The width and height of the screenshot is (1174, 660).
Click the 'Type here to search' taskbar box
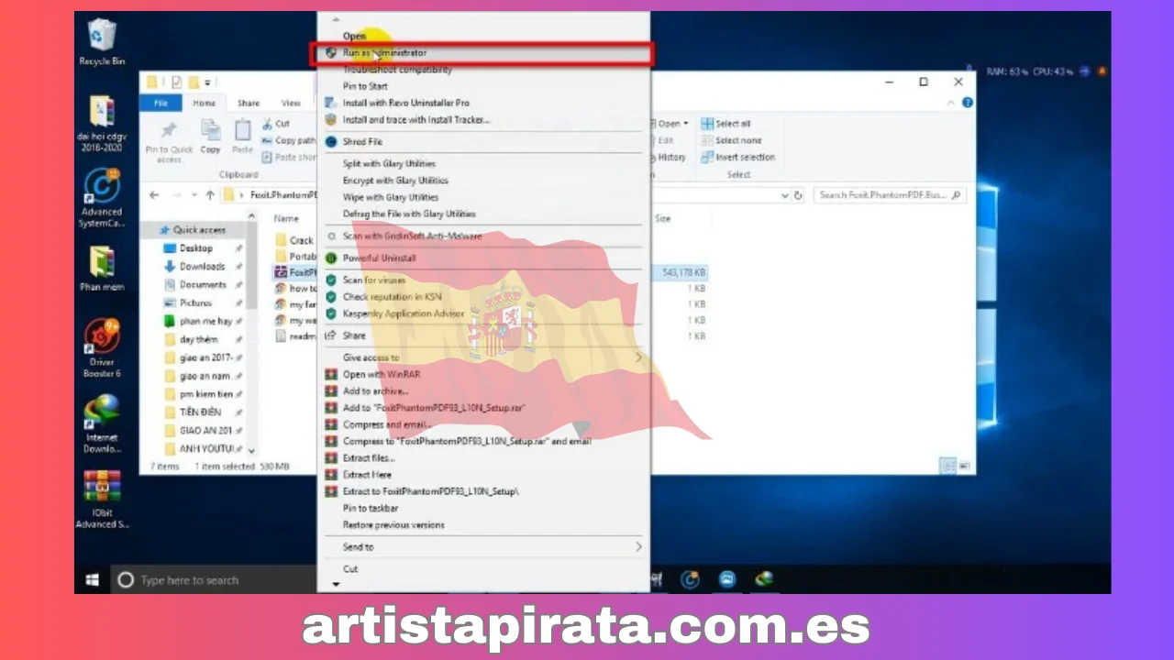pos(213,580)
